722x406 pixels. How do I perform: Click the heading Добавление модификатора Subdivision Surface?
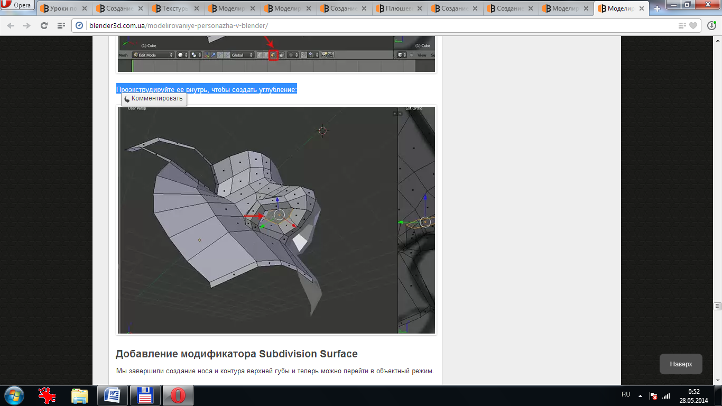(236, 354)
